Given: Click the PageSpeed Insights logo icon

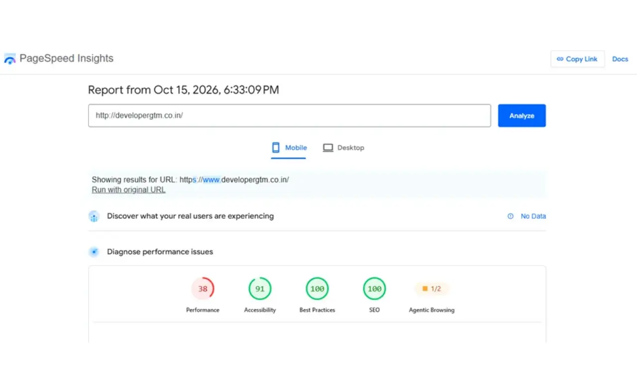Looking at the screenshot, I should 10,59.
